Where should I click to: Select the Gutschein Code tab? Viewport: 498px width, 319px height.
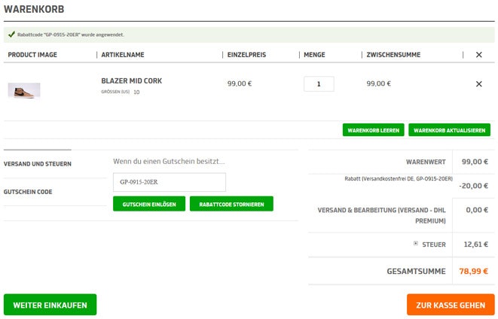tap(28, 192)
